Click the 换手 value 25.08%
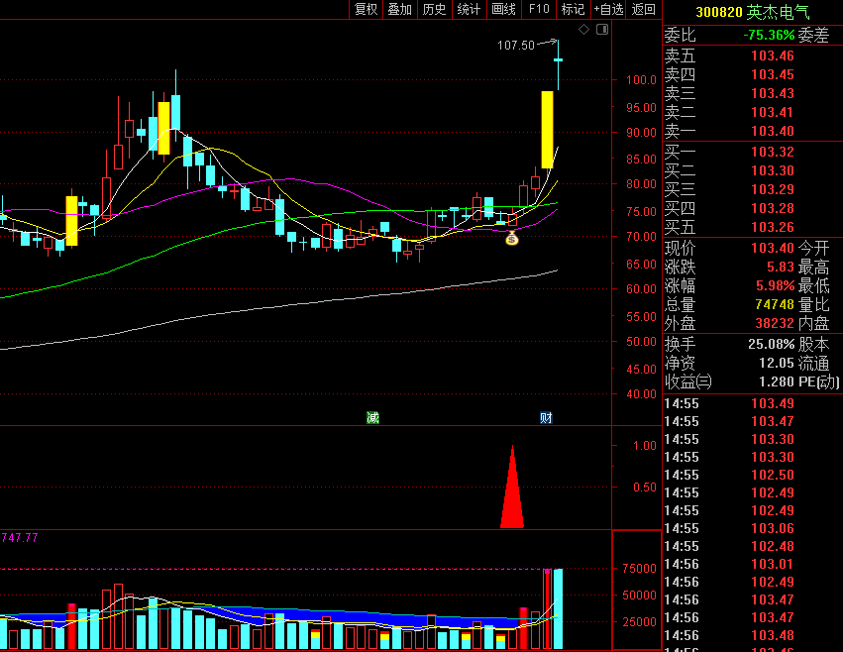The width and height of the screenshot is (843, 652). click(x=771, y=345)
